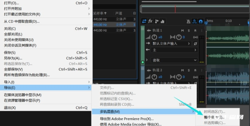Click the 轨道 1 pan knob

(x=179, y=37)
